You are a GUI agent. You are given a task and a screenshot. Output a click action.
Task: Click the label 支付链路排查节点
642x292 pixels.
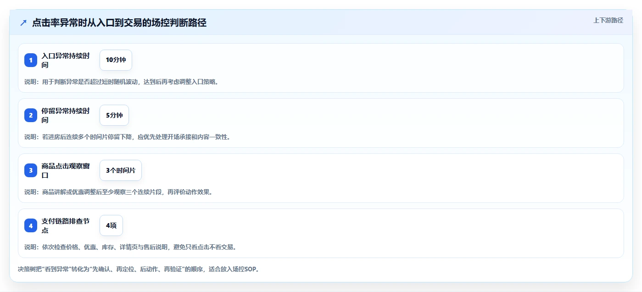coord(66,225)
